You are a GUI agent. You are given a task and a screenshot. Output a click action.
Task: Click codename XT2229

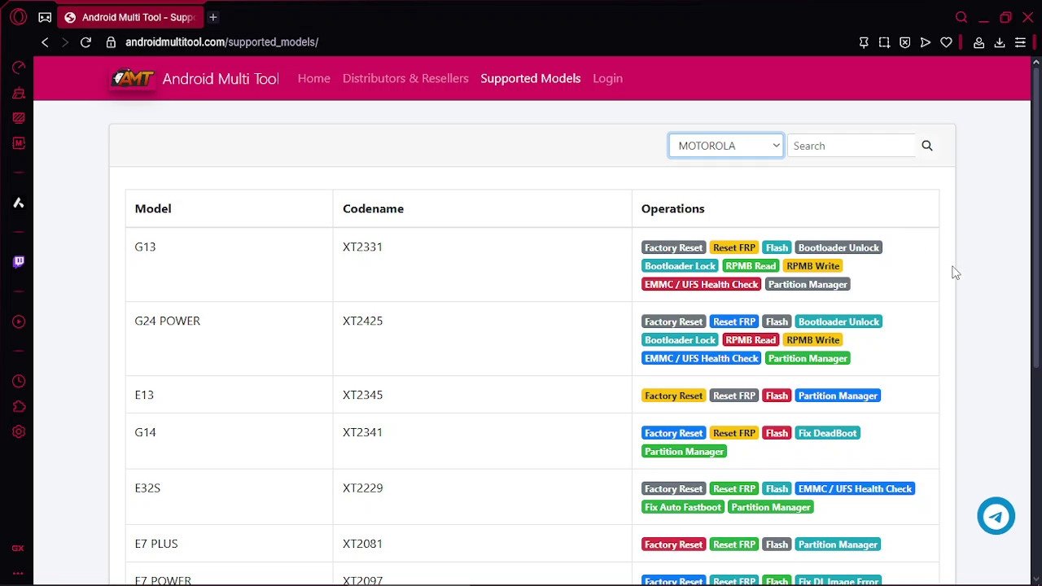coord(362,488)
